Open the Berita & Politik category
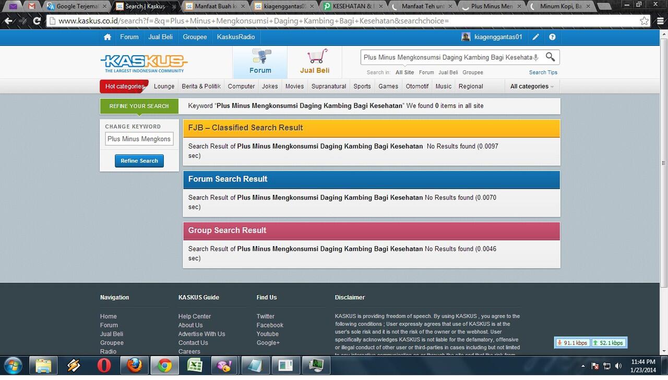668x380 pixels. 201,87
